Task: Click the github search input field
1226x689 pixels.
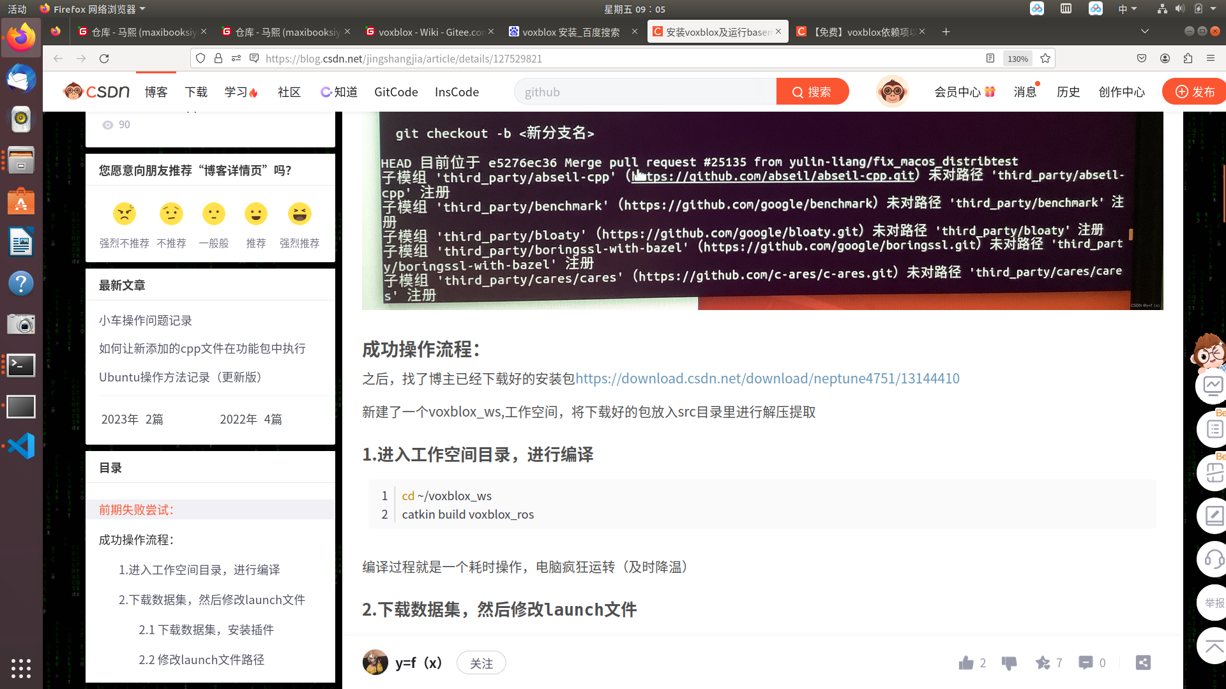Action: [x=645, y=92]
